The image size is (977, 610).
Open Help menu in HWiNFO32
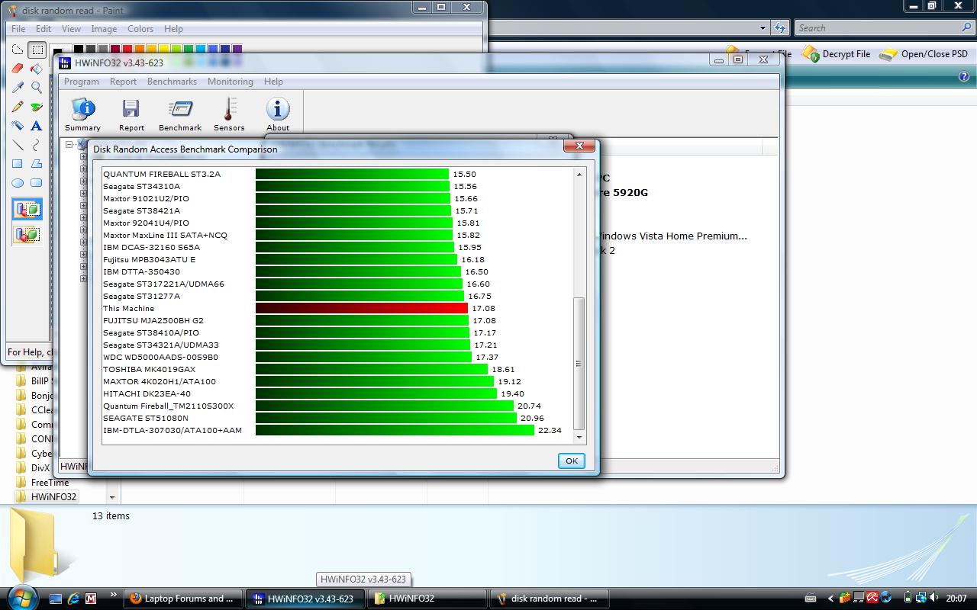(x=273, y=82)
